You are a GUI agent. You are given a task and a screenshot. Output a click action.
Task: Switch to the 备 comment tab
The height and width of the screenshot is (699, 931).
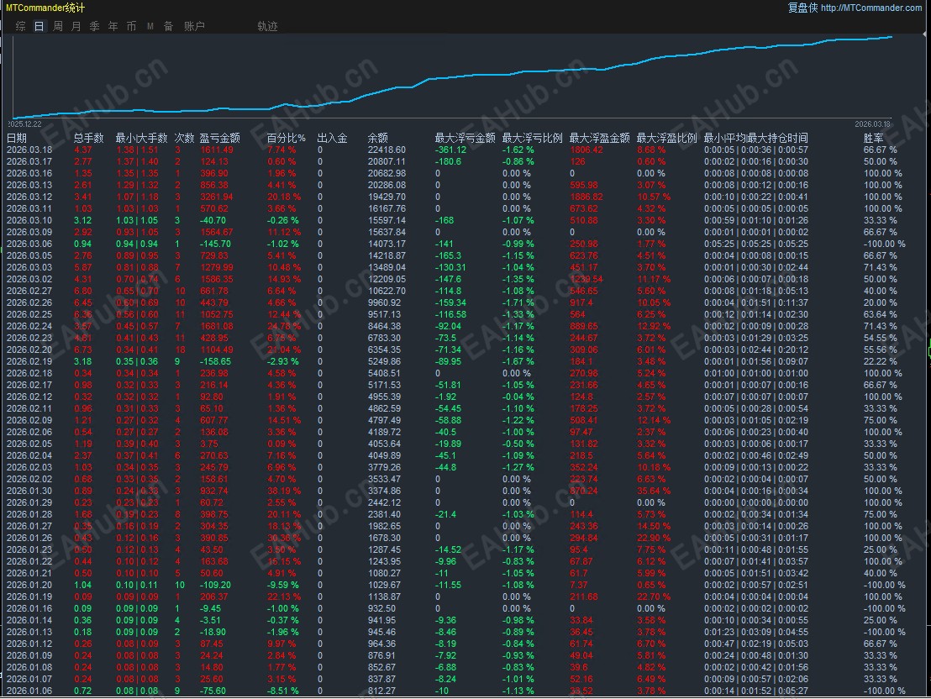169,26
